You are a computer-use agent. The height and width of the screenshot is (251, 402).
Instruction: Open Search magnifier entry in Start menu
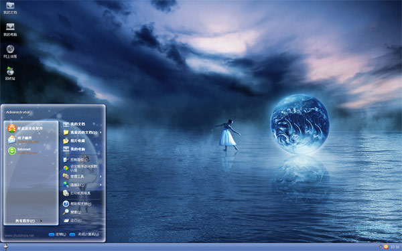coord(82,212)
